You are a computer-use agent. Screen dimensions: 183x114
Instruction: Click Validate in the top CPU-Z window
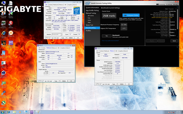pyautogui.click(x=71, y=38)
